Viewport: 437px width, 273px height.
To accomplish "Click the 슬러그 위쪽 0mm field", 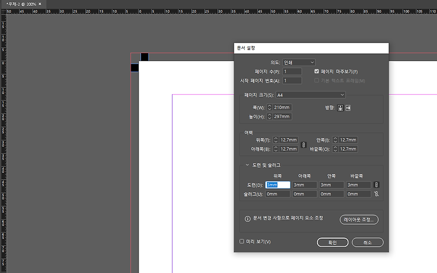I will (277, 194).
